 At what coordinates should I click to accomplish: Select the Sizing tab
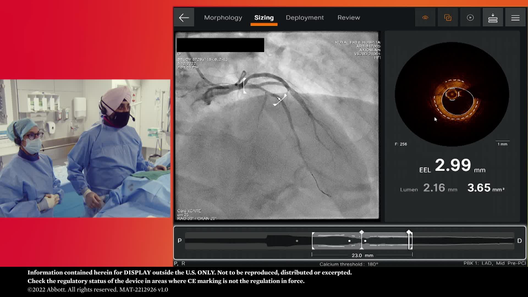[264, 18]
